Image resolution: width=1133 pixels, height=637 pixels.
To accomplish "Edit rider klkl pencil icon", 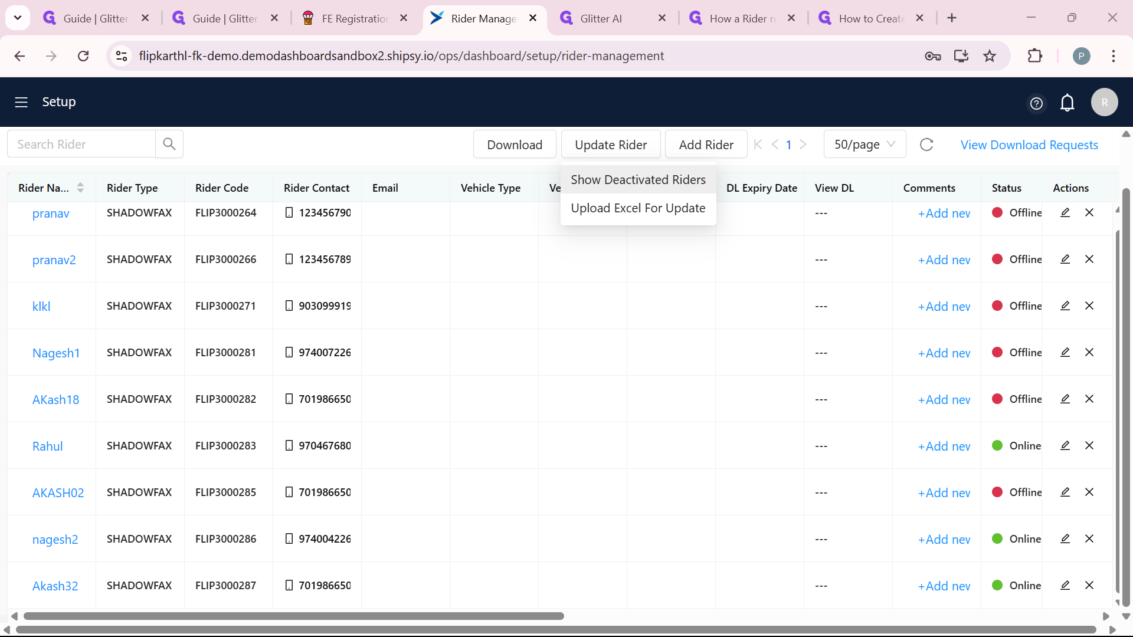I will [x=1065, y=306].
